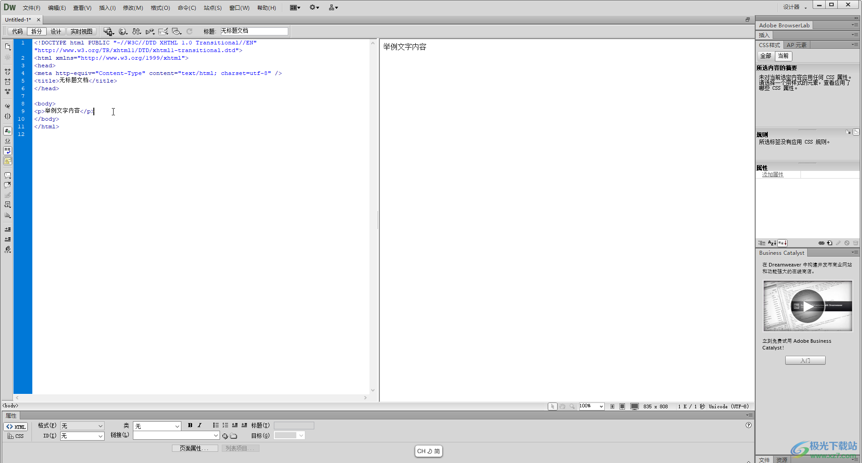Toggle the CSS styles 全部 (All) mode
862x463 pixels.
pos(765,56)
